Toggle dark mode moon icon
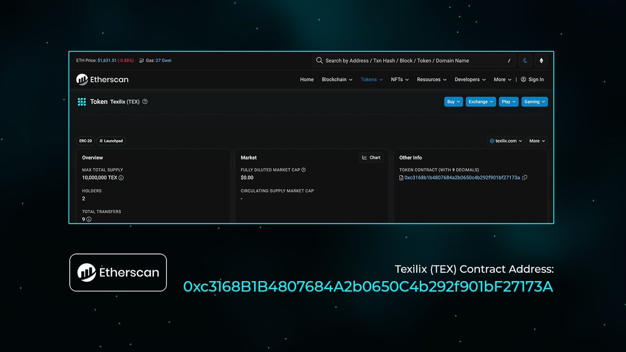The width and height of the screenshot is (626, 352). pos(525,60)
